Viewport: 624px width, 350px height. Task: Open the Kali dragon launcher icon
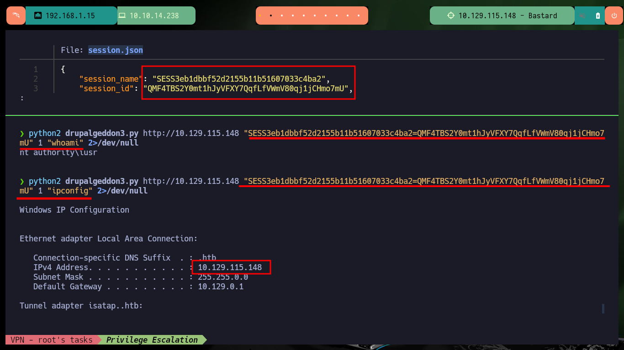(x=16, y=16)
